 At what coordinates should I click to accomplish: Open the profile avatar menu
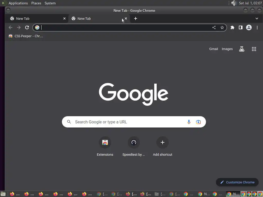[x=249, y=27]
